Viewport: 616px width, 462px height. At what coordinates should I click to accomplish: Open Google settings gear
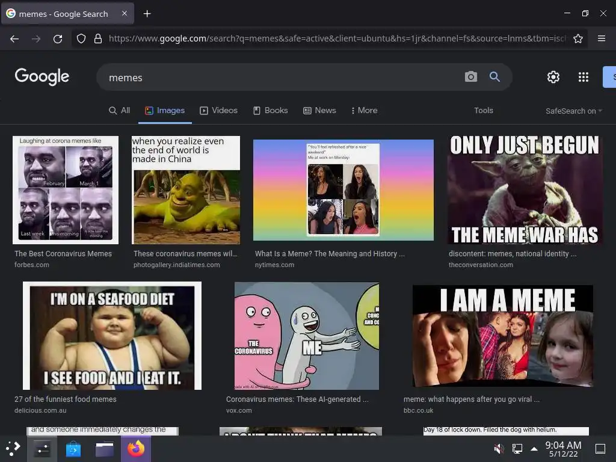coord(553,77)
